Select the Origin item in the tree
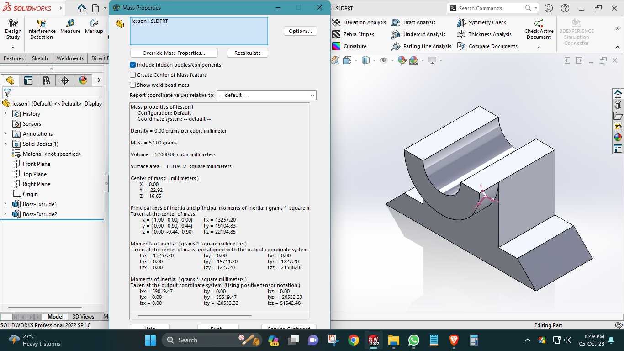This screenshot has height=351, width=624. pos(30,194)
